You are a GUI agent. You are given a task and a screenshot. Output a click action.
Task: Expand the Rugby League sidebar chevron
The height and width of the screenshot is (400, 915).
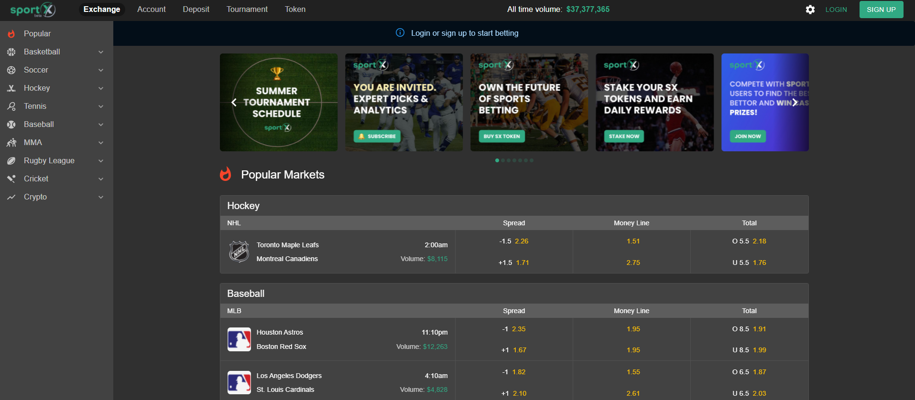pos(101,161)
